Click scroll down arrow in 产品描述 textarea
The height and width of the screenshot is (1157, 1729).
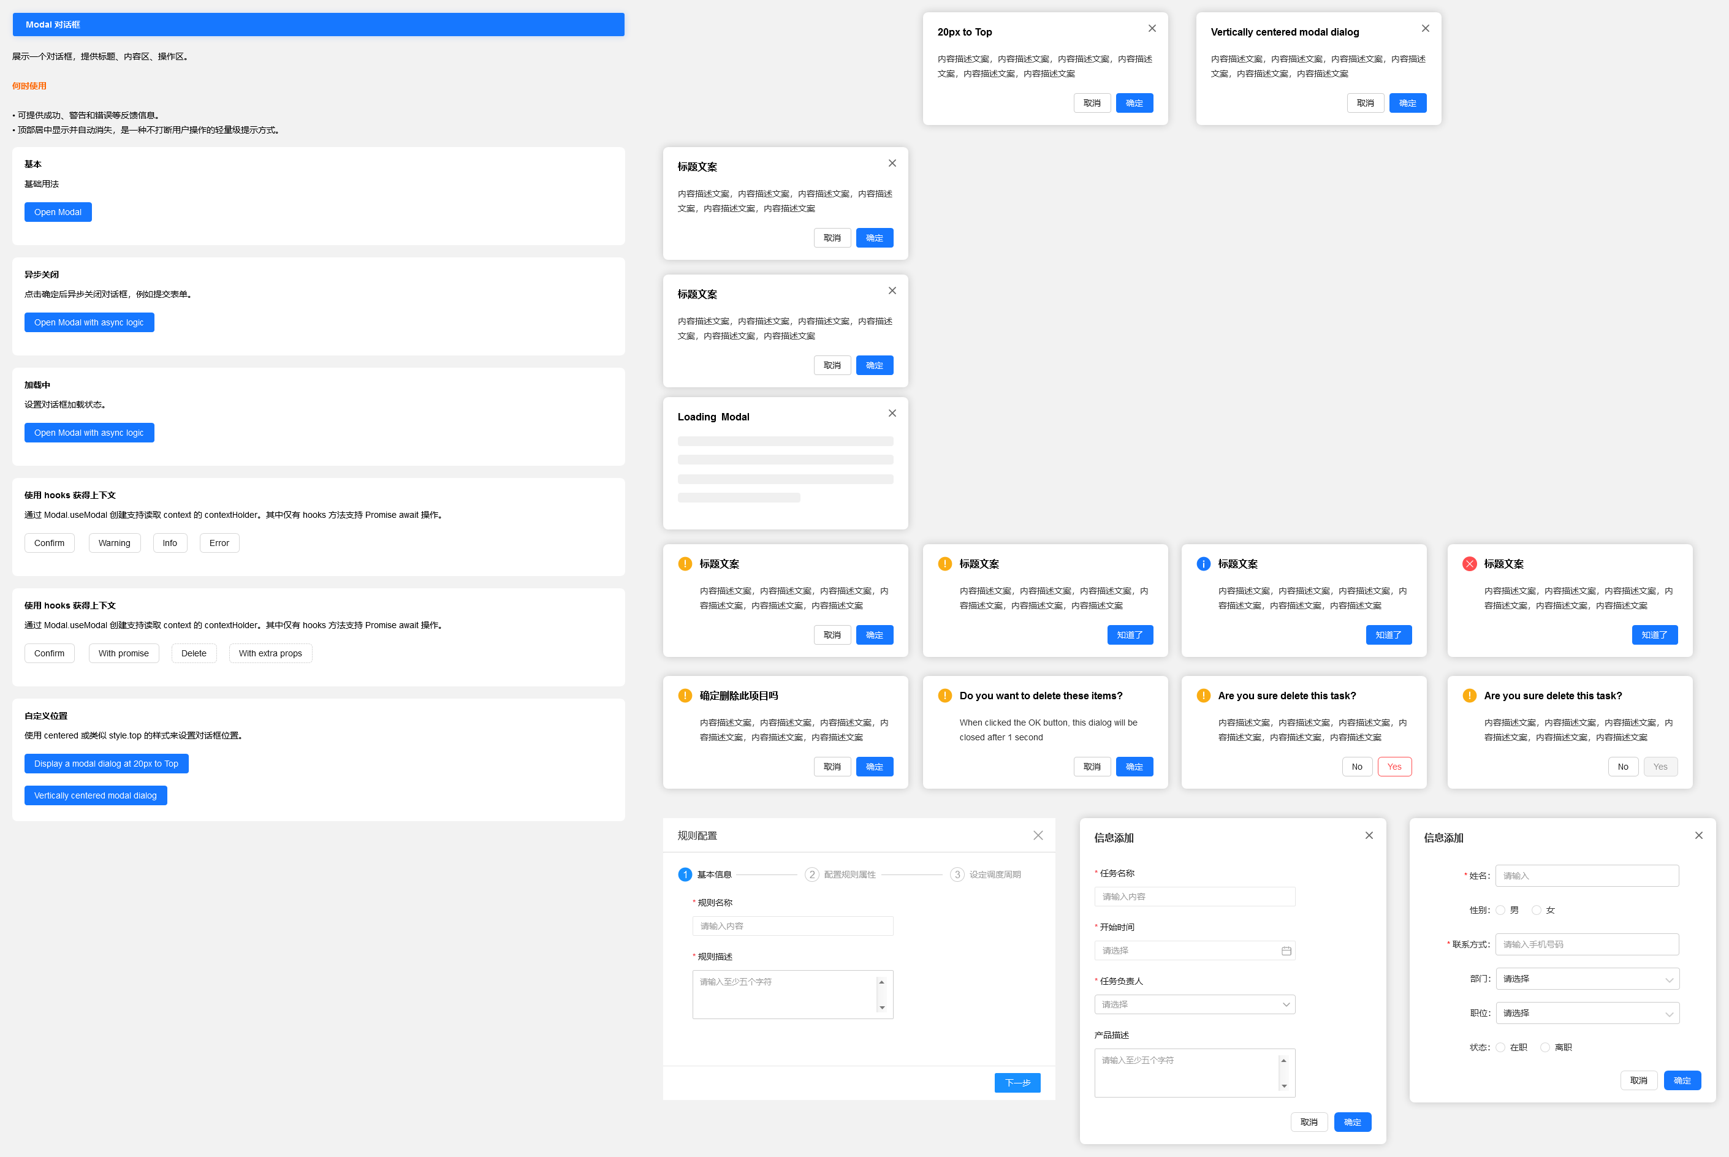pos(1284,1086)
